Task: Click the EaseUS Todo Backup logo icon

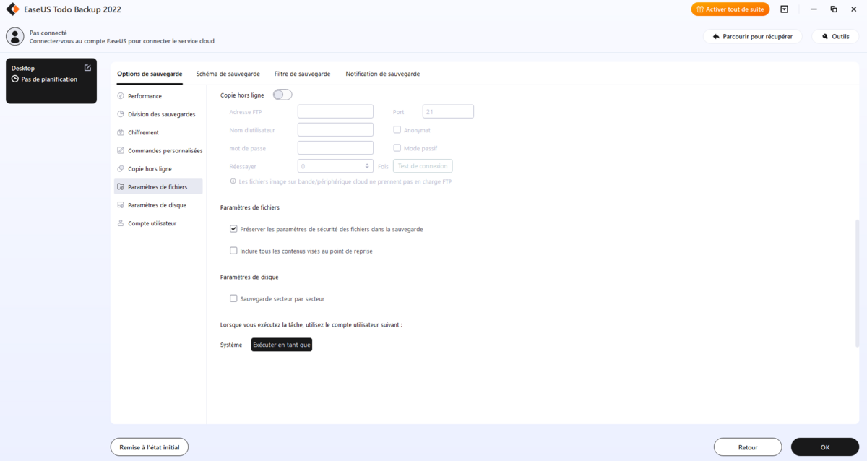Action: pos(12,9)
